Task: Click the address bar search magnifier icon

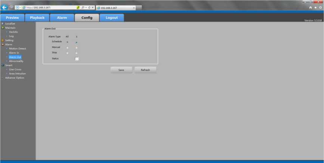Action: (83, 7)
